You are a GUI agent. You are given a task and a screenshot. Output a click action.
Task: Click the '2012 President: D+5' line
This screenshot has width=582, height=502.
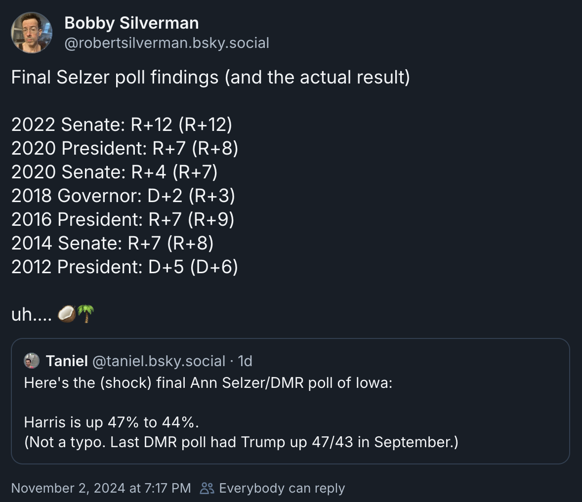pos(125,267)
